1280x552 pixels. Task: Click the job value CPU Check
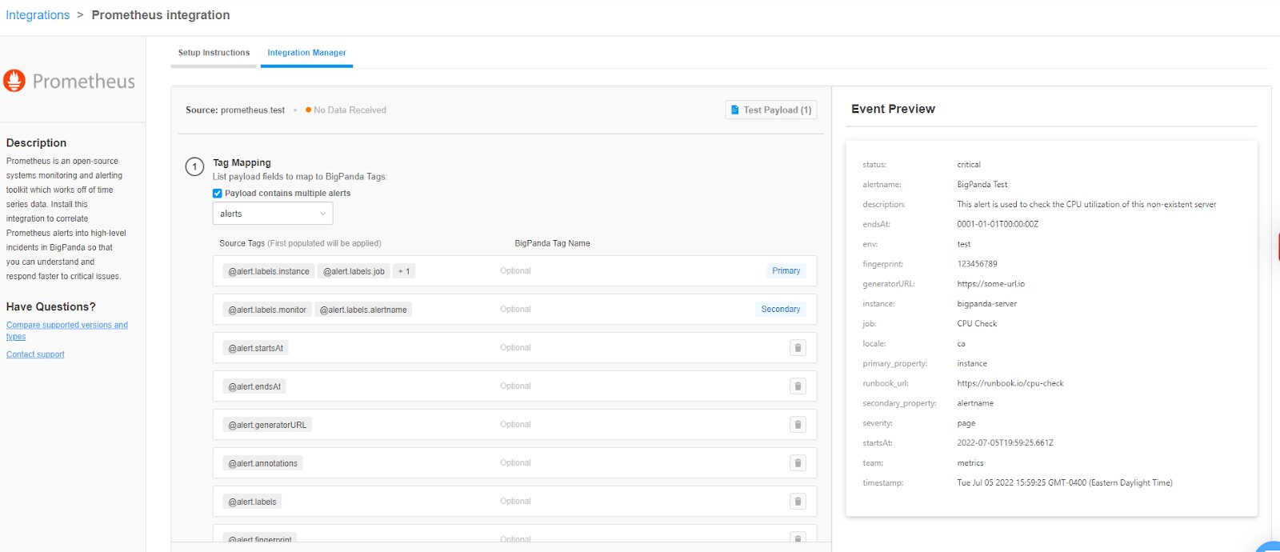977,324
